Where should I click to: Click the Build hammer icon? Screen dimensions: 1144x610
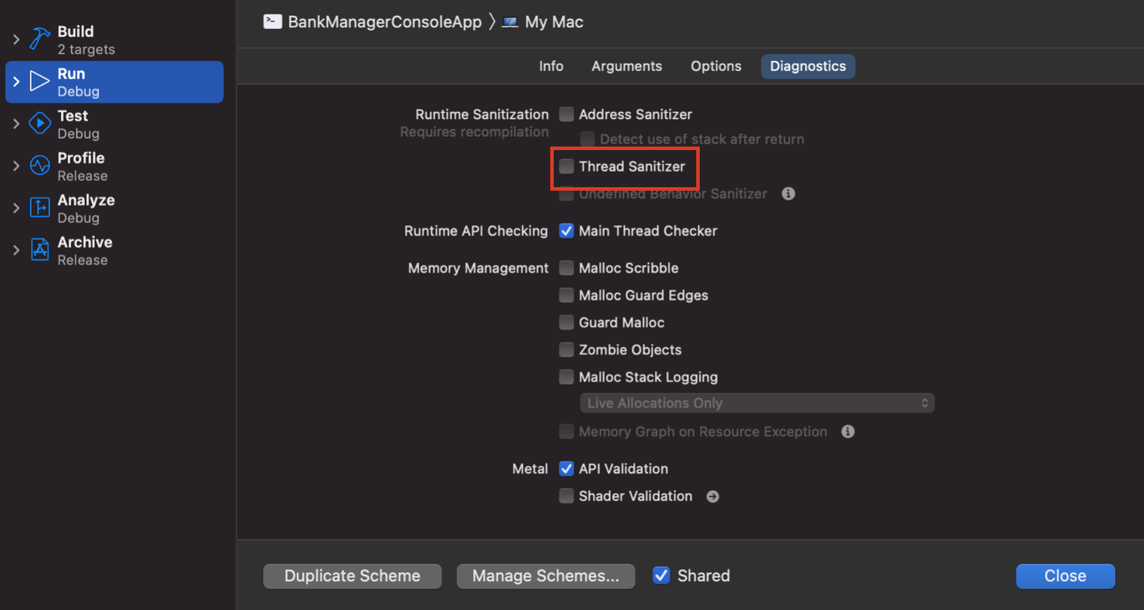[x=39, y=39]
